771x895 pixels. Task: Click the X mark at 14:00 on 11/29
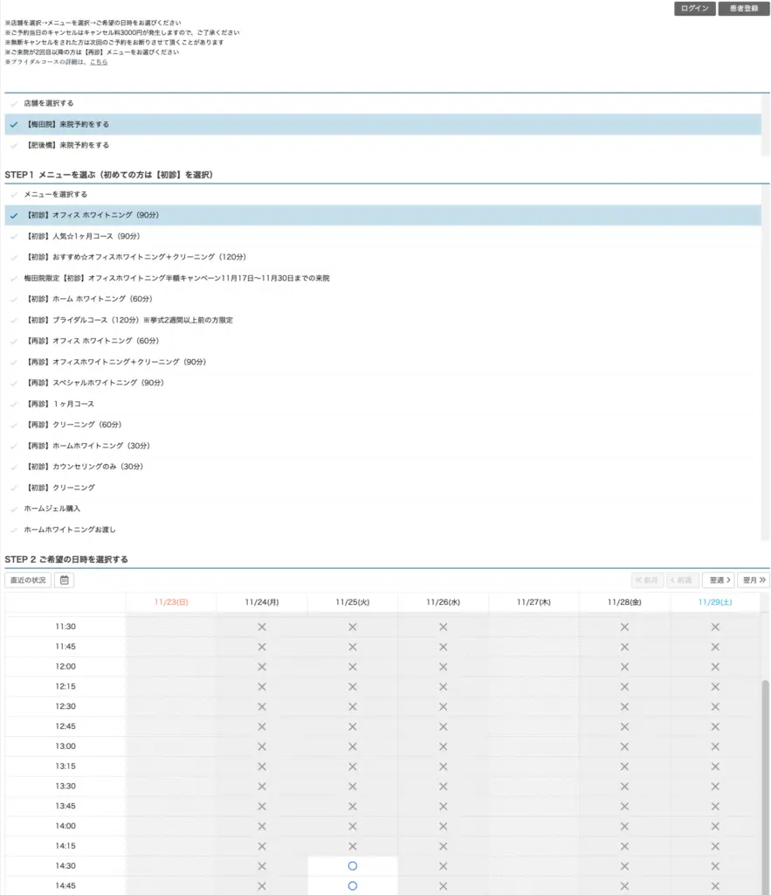tap(715, 826)
